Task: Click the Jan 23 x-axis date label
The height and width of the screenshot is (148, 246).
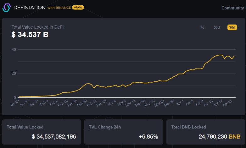Action: [x=14, y=103]
